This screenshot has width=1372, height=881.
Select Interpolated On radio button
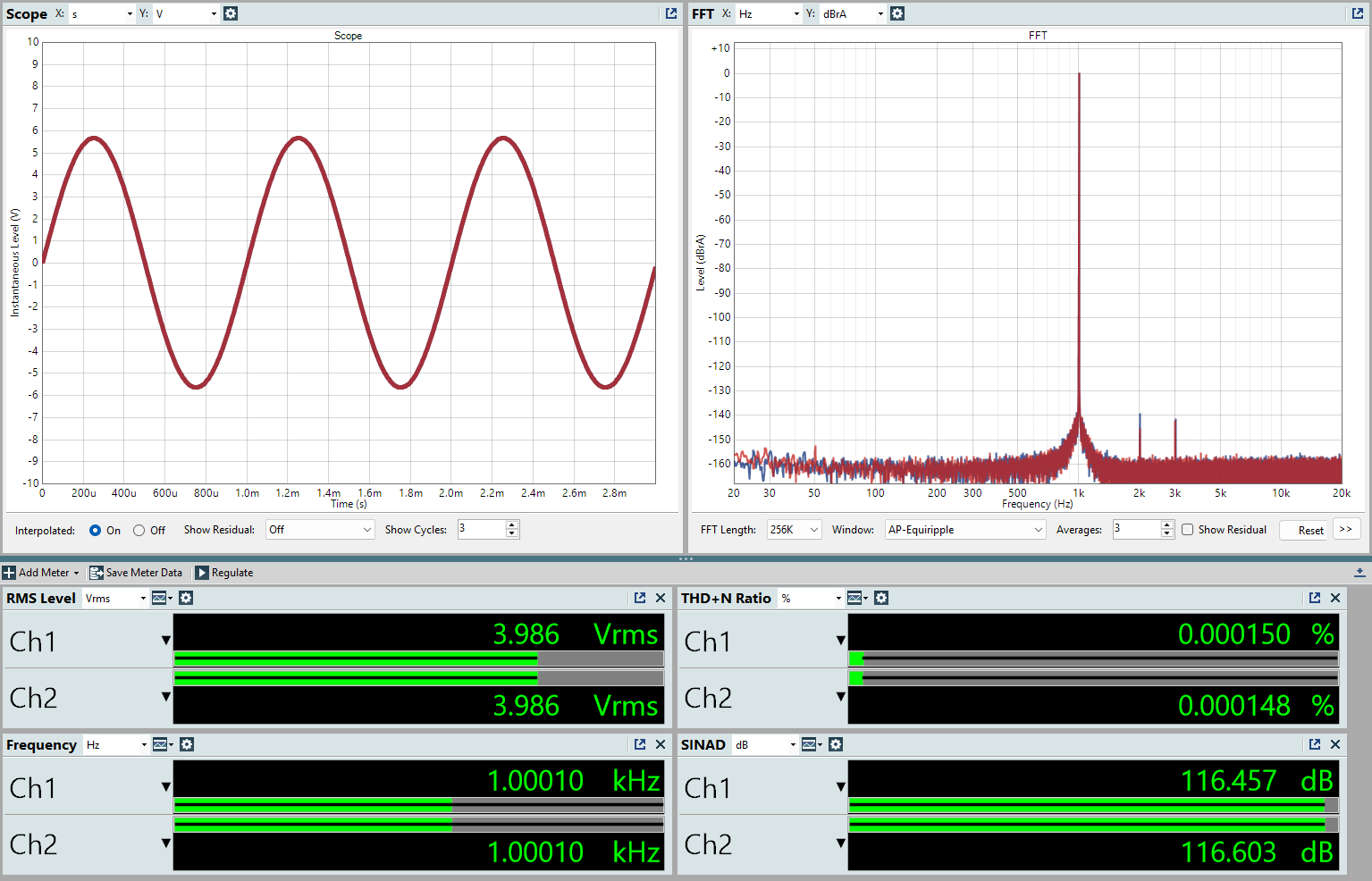coord(96,530)
